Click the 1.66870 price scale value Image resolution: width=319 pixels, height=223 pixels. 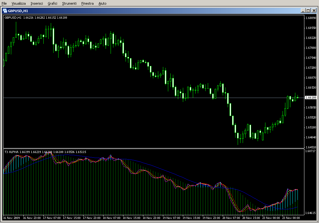click(x=311, y=77)
